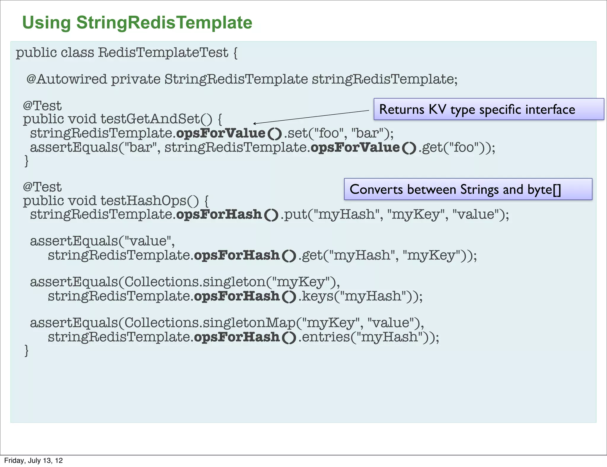Click 'public void testGetAndSet() {' method signature
This screenshot has width=607, height=467.
(122, 119)
